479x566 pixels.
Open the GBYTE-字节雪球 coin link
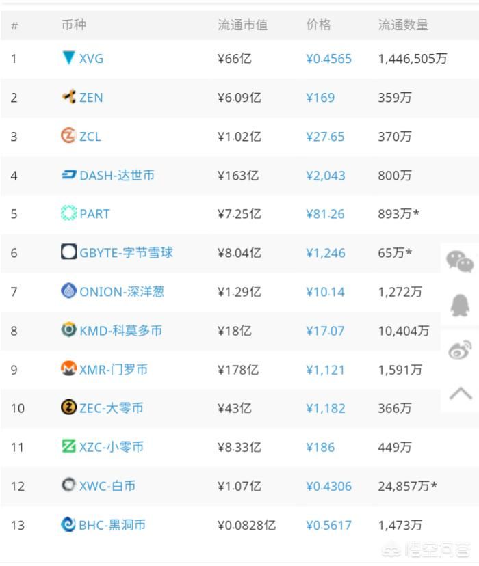click(126, 253)
